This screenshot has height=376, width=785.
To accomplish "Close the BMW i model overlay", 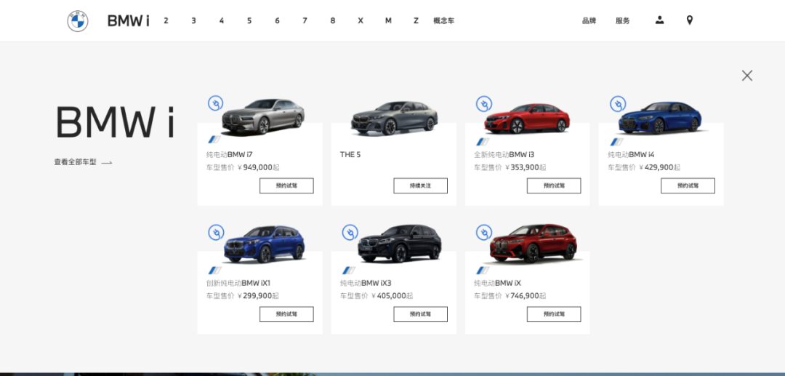I will (746, 76).
